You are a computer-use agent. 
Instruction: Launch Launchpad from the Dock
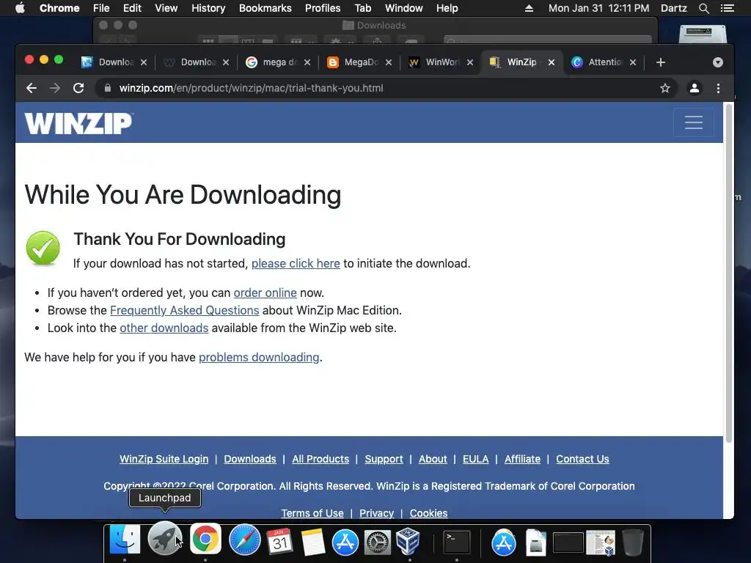[165, 540]
